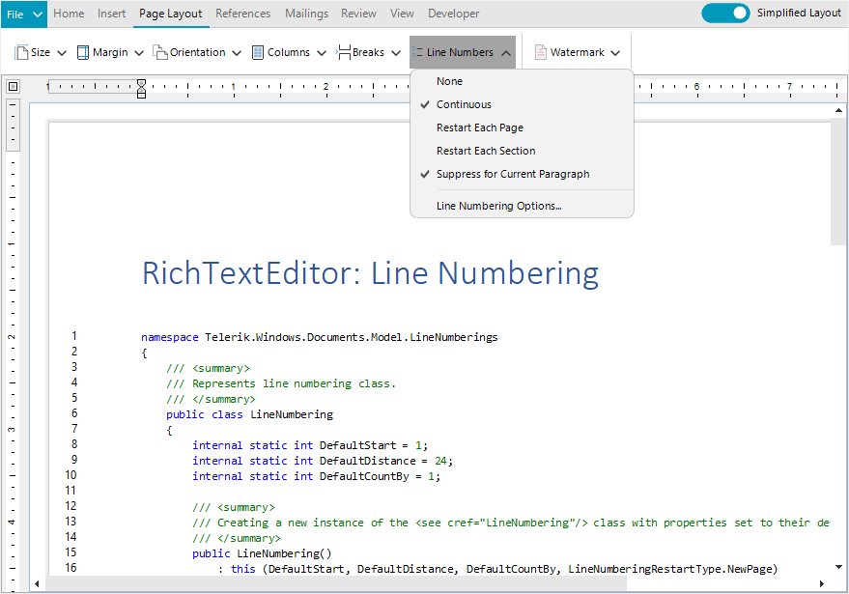Toggle Simplified Layout switch off
Image resolution: width=849 pixels, height=594 pixels.
point(725,13)
